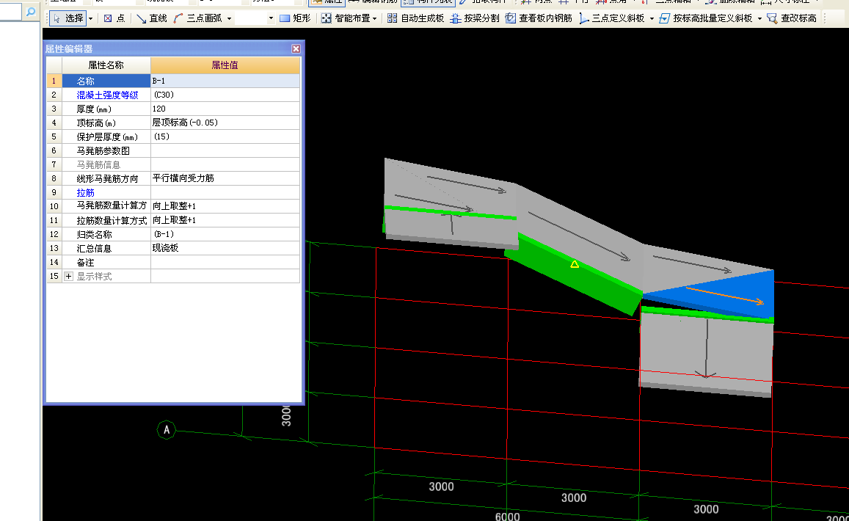
Task: Select the 厚度(mm) property name
Action: pos(94,109)
